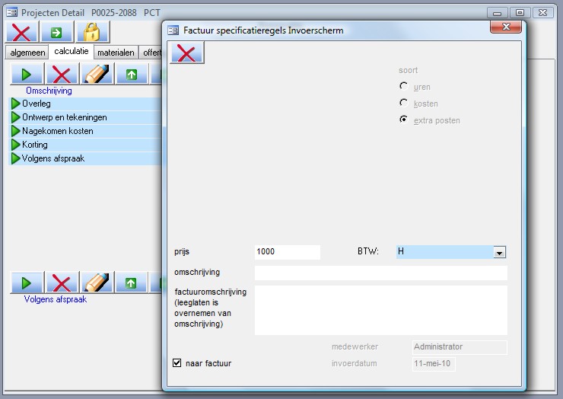
Task: Click green triangle beside Ontwerp en tekeningen
Action: [x=15, y=117]
